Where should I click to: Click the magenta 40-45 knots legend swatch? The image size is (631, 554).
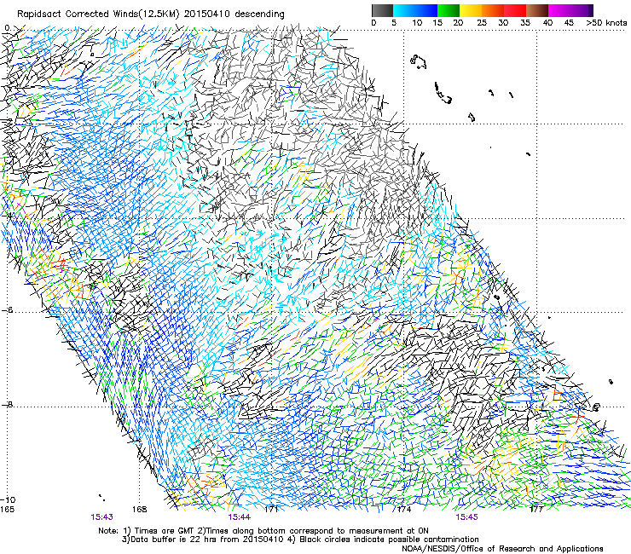point(559,10)
